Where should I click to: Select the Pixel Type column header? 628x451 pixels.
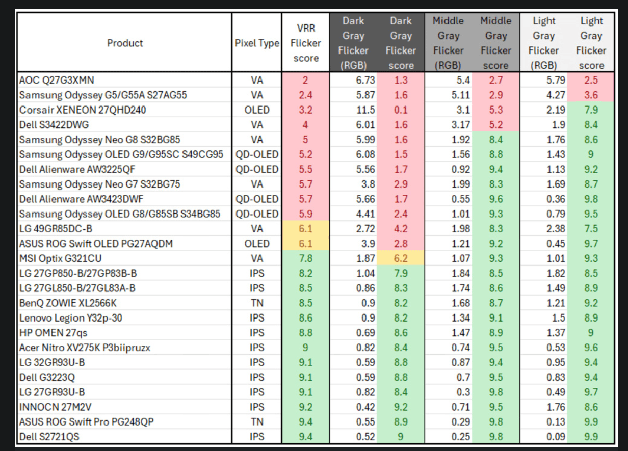tap(256, 43)
